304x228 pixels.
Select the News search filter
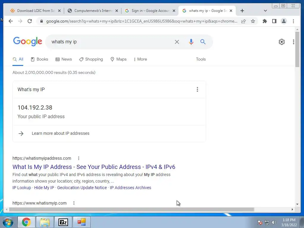(x=64, y=59)
